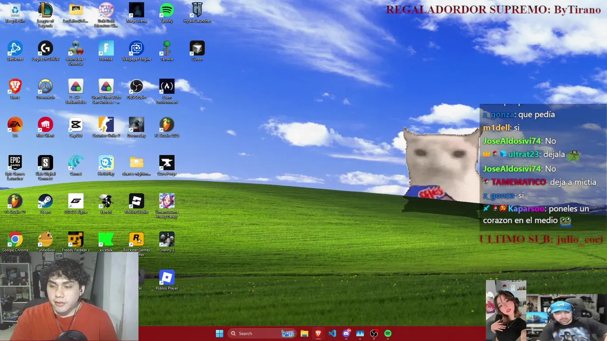
Task: Open the Windows Start menu
Action: point(220,333)
